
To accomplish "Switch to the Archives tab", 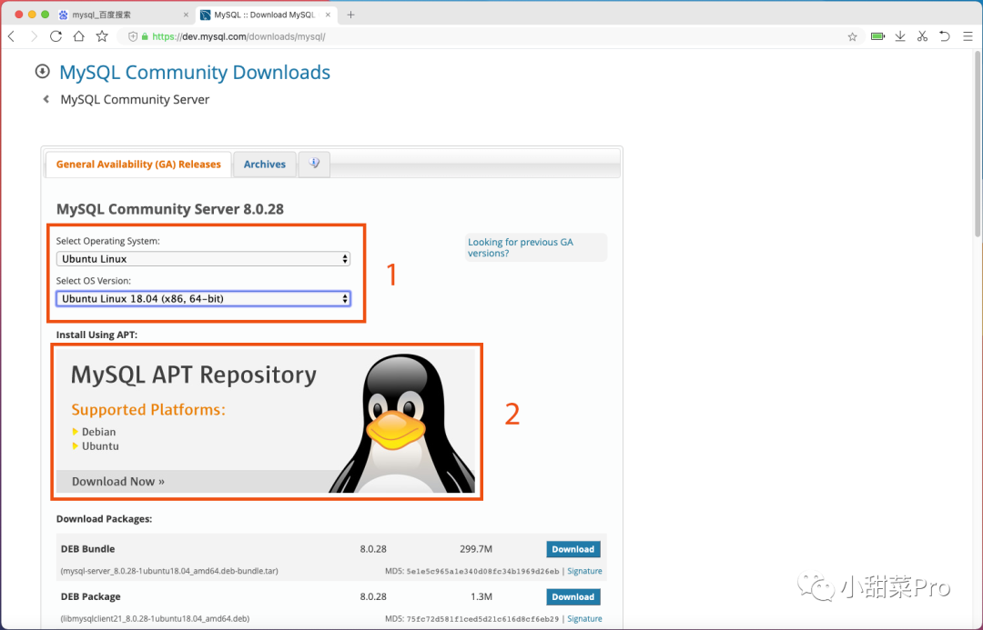I will tap(265, 164).
